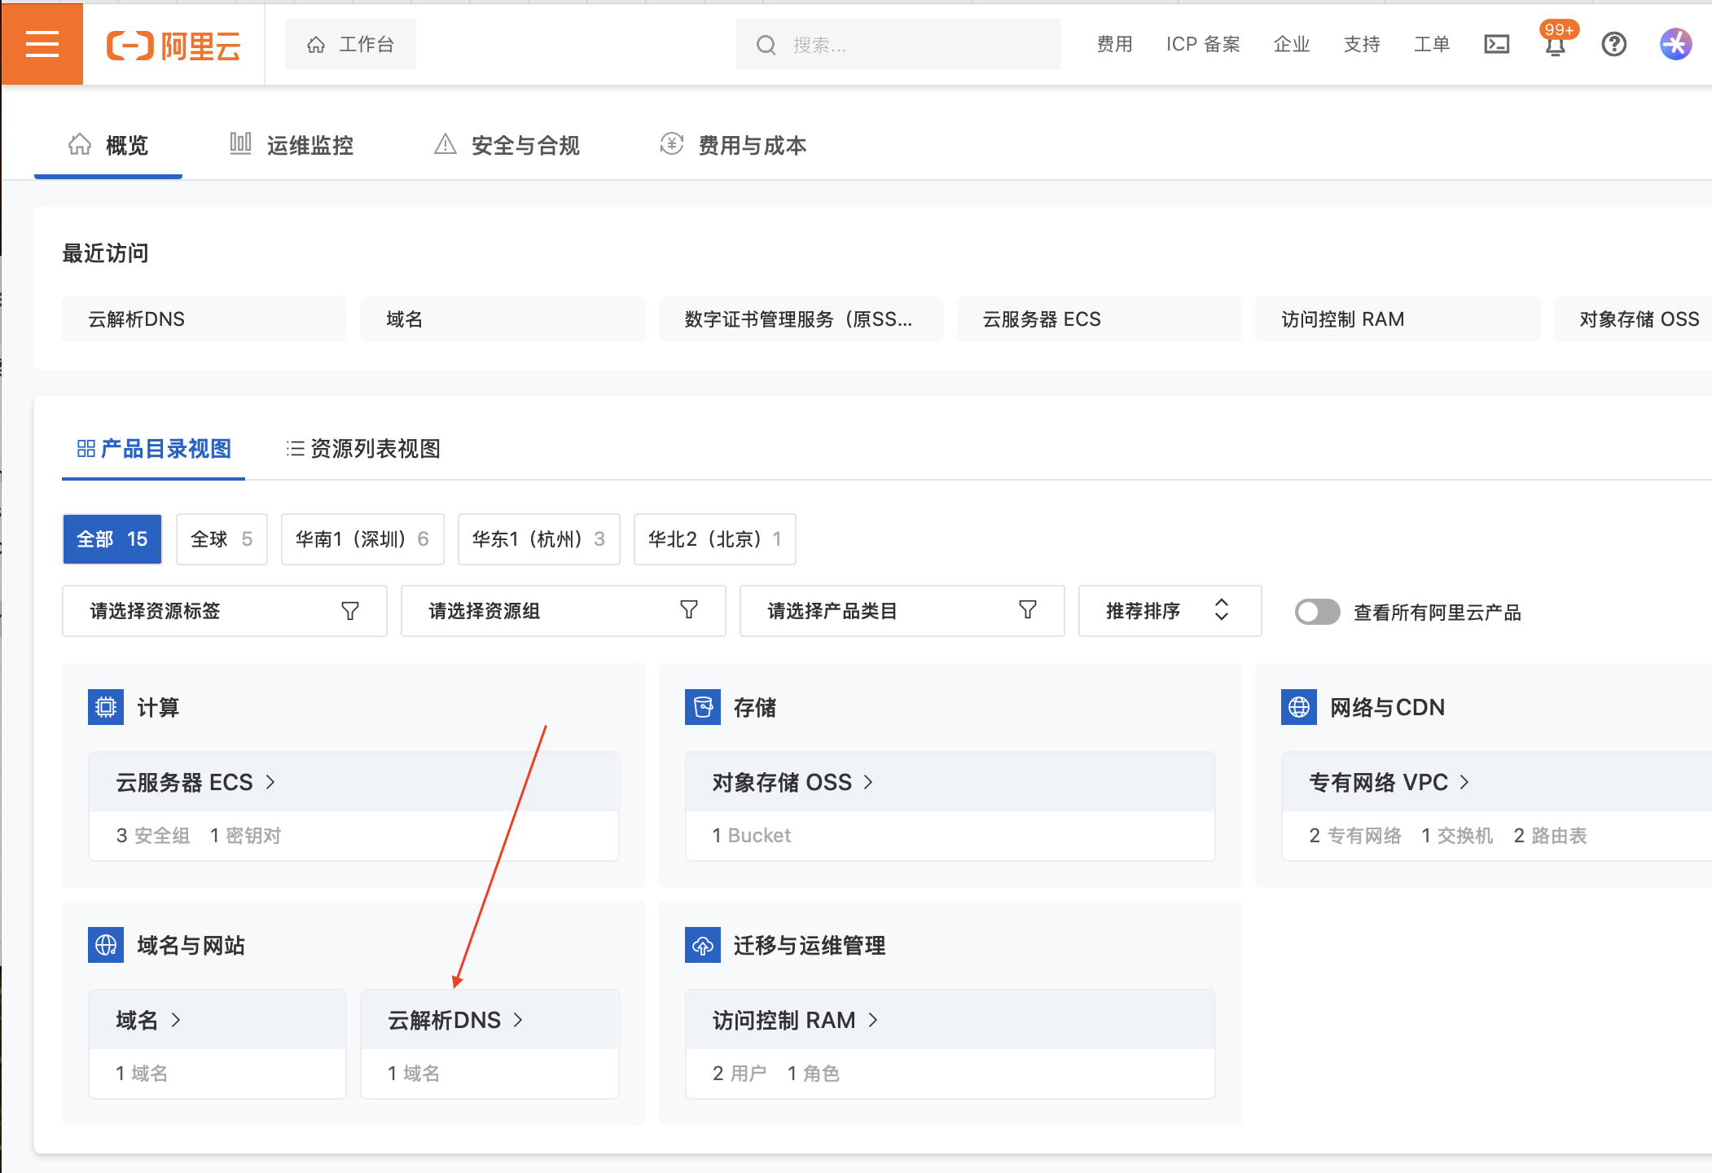The width and height of the screenshot is (1712, 1173).
Task: Open recent 云服务器 ECS shortcut
Action: pos(1100,319)
